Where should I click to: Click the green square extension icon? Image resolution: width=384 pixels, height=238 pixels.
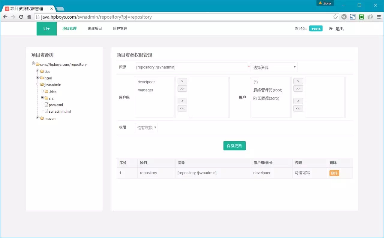click(x=361, y=17)
